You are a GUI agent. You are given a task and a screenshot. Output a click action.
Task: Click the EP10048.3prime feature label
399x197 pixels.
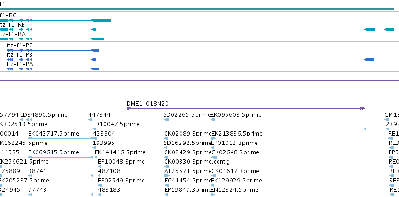pyautogui.click(x=121, y=162)
